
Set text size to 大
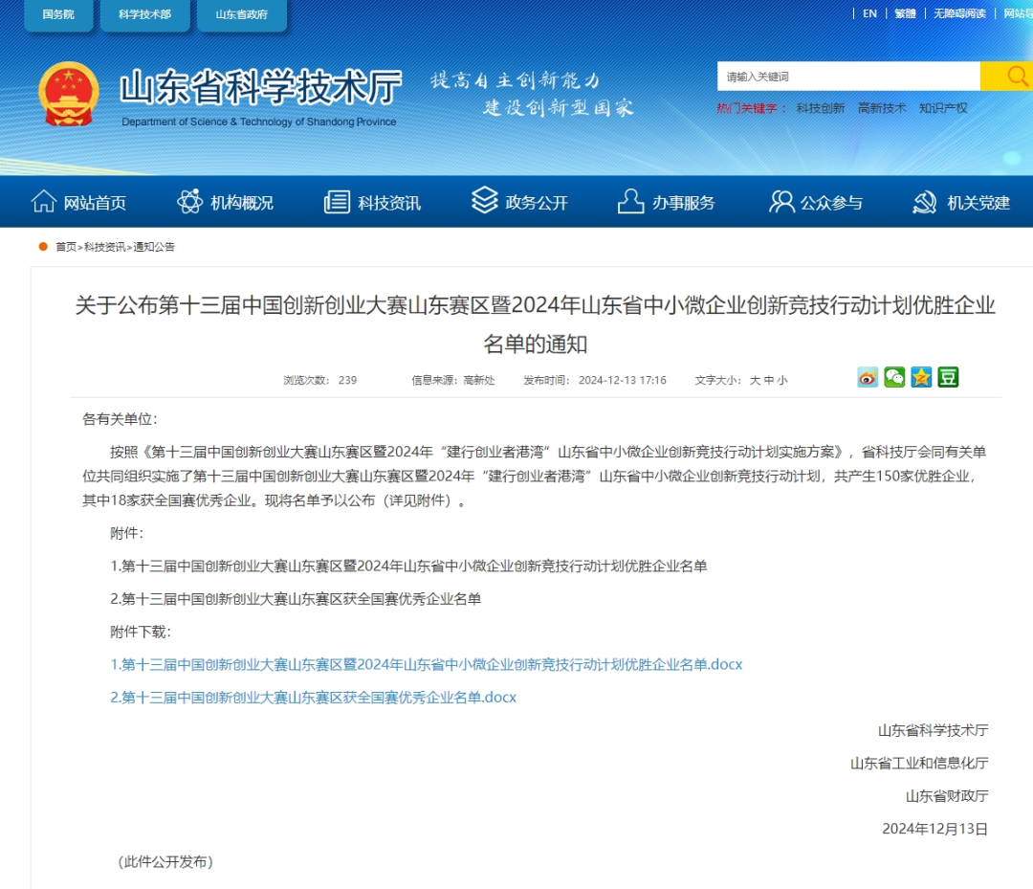(x=755, y=380)
